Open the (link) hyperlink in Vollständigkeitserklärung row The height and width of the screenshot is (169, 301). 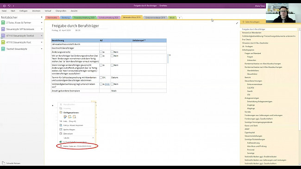[107, 84]
